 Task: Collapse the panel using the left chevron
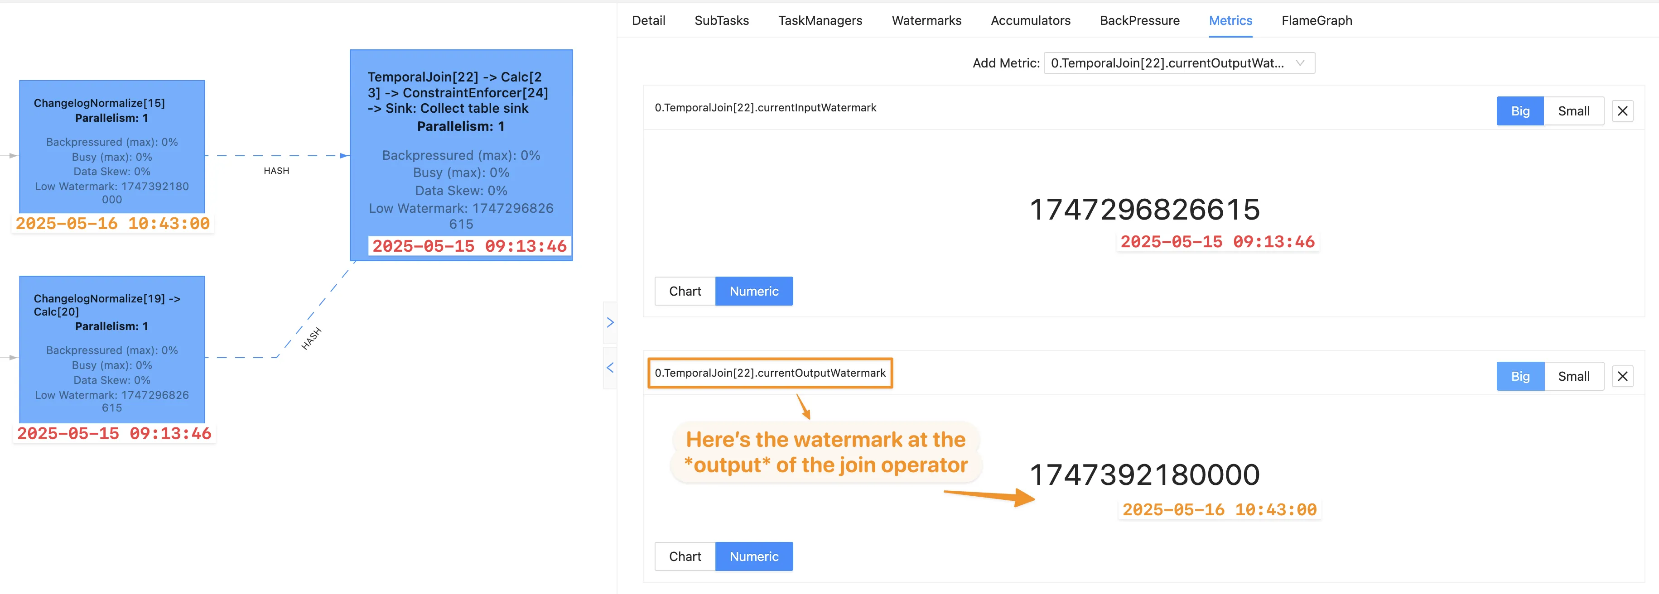[x=610, y=368]
